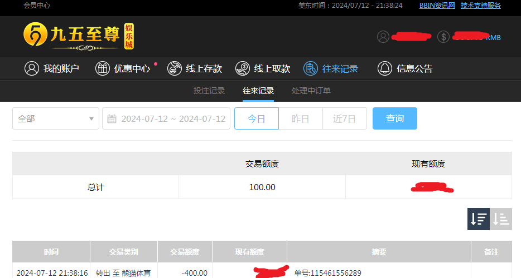Select the 近7日 date filter
The width and height of the screenshot is (521, 278).
coord(344,118)
